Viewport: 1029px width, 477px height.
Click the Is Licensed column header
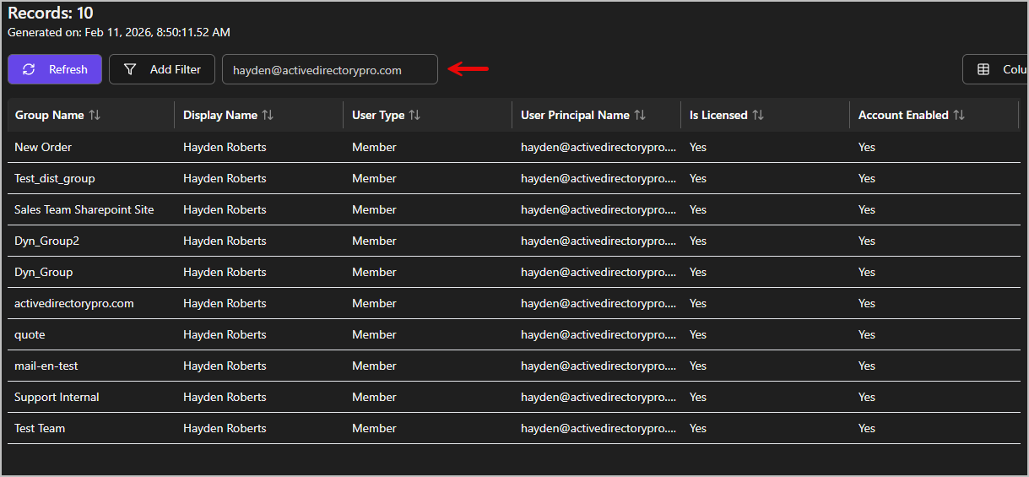point(766,115)
